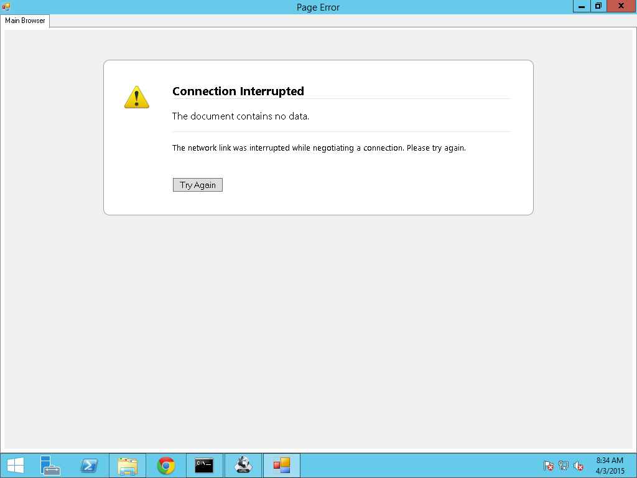This screenshot has width=637, height=478.
Task: Launch Google Chrome from taskbar
Action: point(165,466)
